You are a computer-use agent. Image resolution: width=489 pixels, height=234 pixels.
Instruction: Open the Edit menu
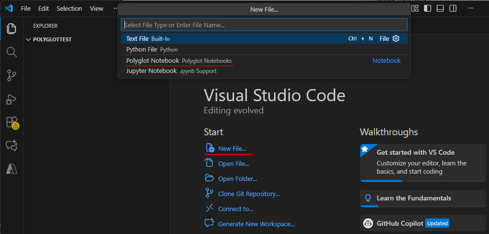(x=43, y=8)
